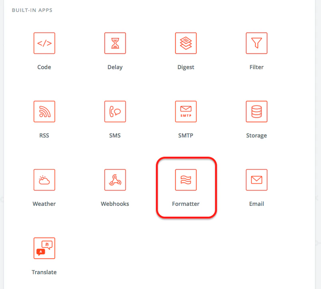Pick the Webhooks icon
This screenshot has width=321, height=289.
[115, 180]
